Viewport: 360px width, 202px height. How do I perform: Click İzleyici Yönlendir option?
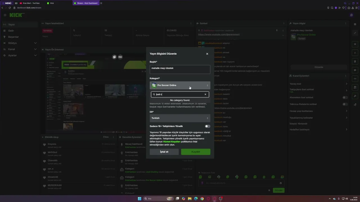[x=298, y=124]
